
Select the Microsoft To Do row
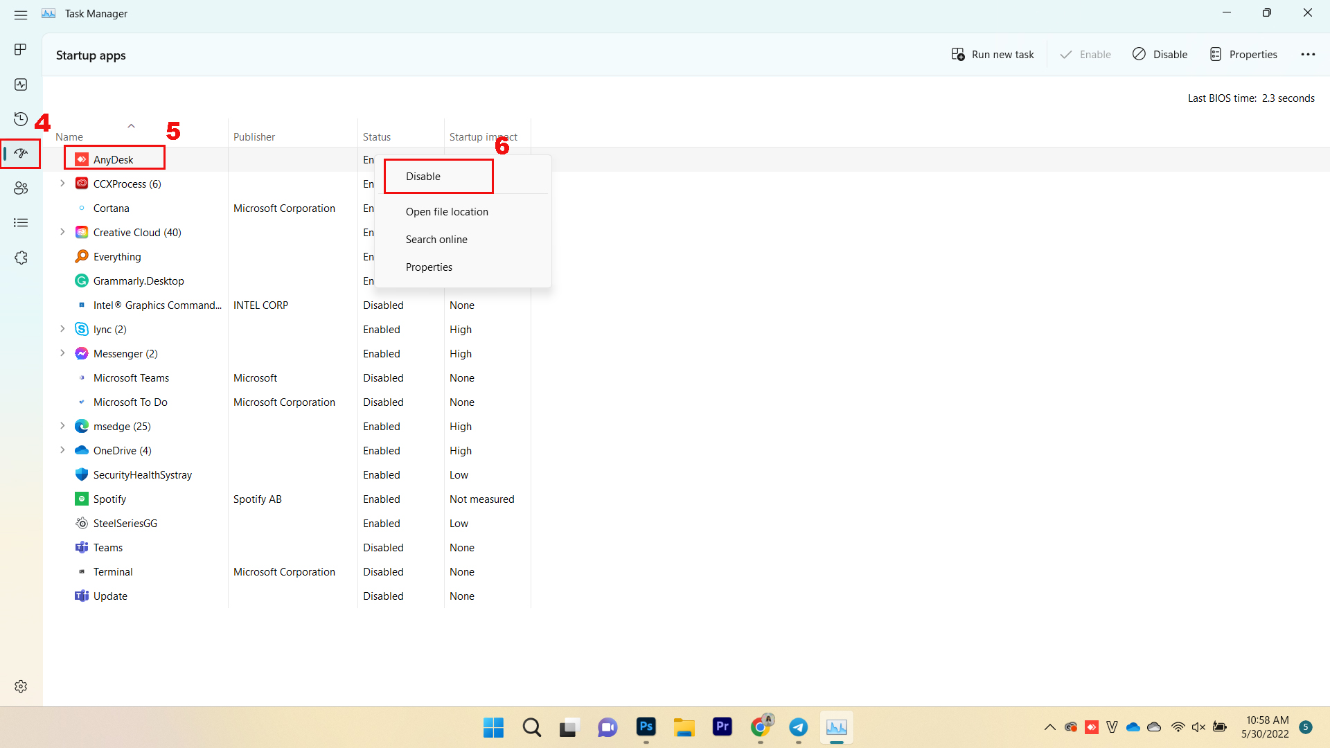(287, 402)
